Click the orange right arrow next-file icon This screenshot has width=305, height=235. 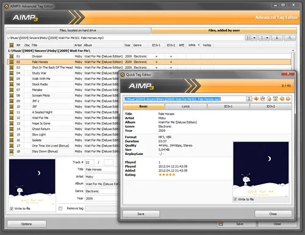coord(288,99)
